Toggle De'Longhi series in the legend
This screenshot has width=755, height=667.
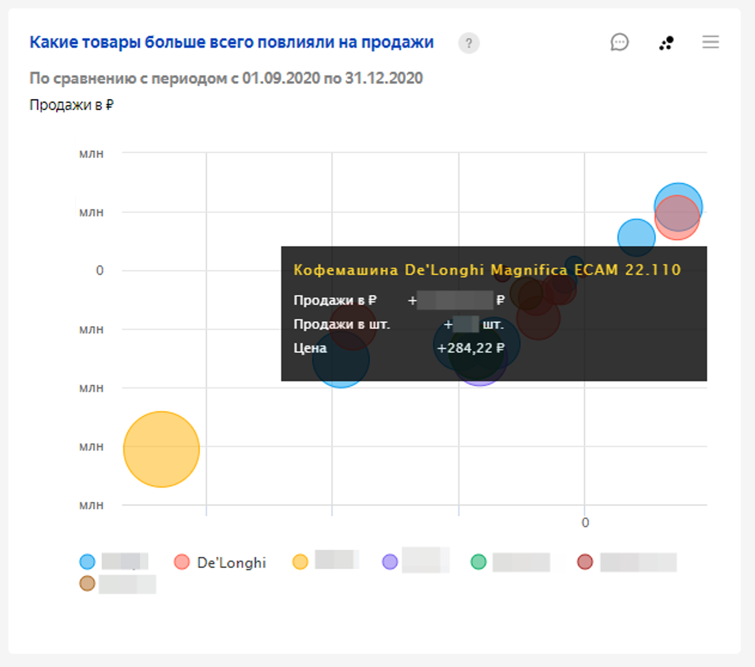(220, 562)
